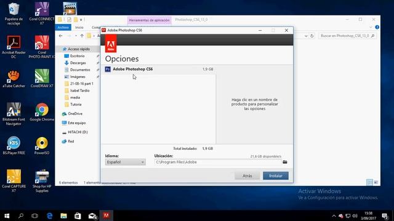Open Explorer help question-mark icon

pos(377,27)
